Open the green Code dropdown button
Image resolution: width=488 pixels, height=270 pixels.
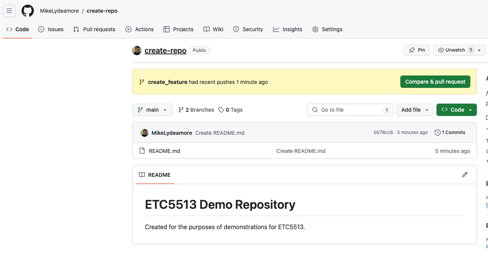456,110
